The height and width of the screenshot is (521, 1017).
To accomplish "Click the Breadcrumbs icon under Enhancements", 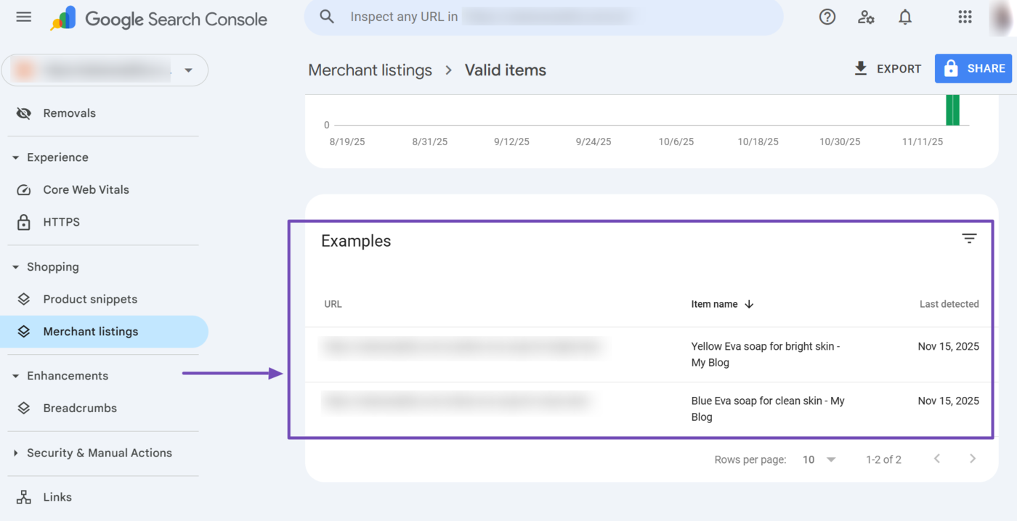I will tap(24, 408).
